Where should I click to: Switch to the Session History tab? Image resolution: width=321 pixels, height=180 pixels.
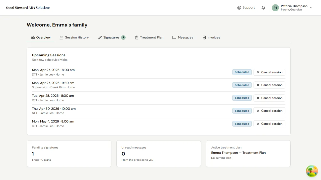[x=77, y=37]
